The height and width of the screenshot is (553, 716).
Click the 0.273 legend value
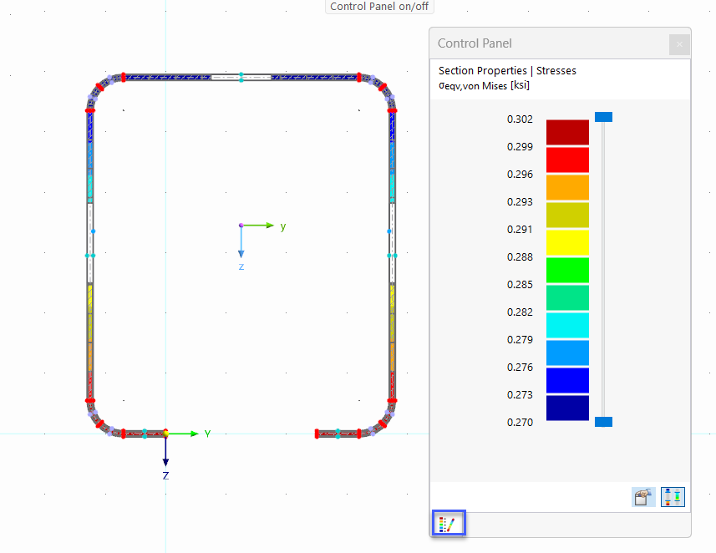[x=520, y=394]
